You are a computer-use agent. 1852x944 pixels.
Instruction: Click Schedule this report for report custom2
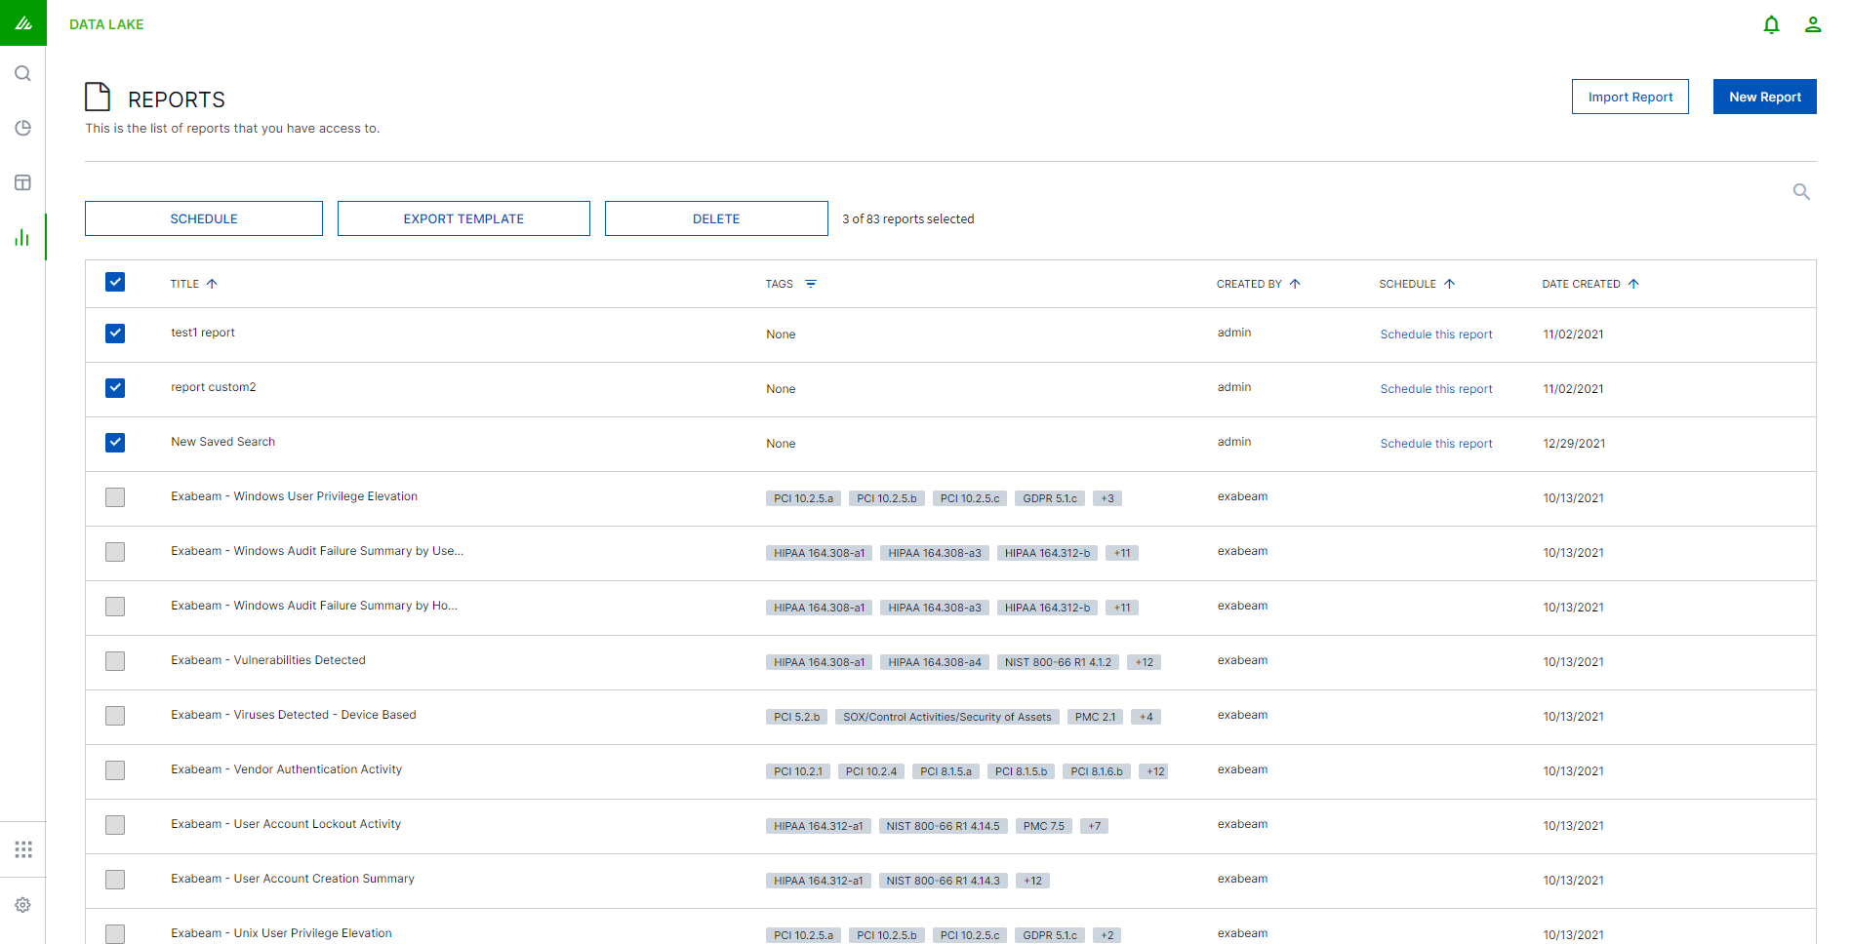coord(1436,389)
